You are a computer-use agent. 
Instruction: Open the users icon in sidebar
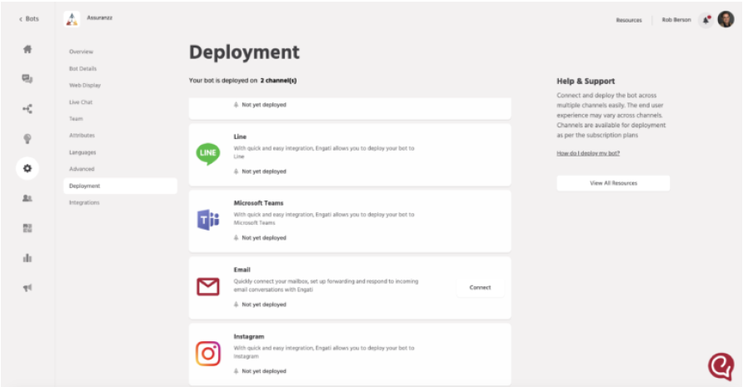coord(27,199)
